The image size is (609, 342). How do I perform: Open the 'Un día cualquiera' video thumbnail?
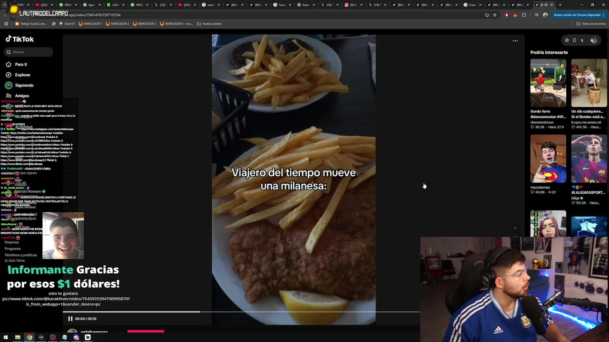coord(589,83)
